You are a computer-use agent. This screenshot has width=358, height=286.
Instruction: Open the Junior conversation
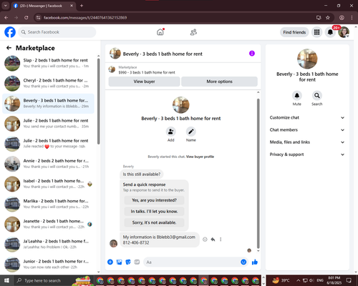click(49, 265)
